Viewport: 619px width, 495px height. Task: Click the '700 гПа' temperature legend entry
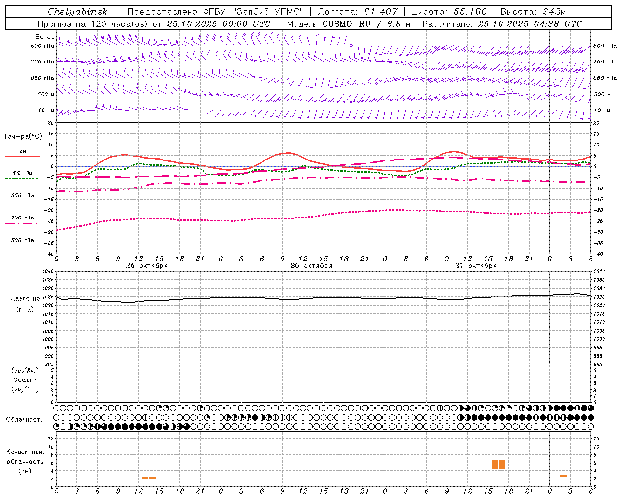[23, 218]
